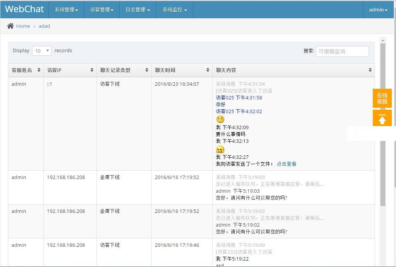Sort by 聊天时间 column sort icon
The width and height of the screenshot is (396, 267).
[208, 70]
